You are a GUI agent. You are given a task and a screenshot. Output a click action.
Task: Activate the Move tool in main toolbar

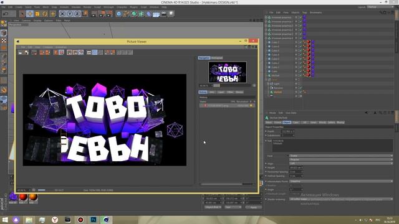pos(30,14)
